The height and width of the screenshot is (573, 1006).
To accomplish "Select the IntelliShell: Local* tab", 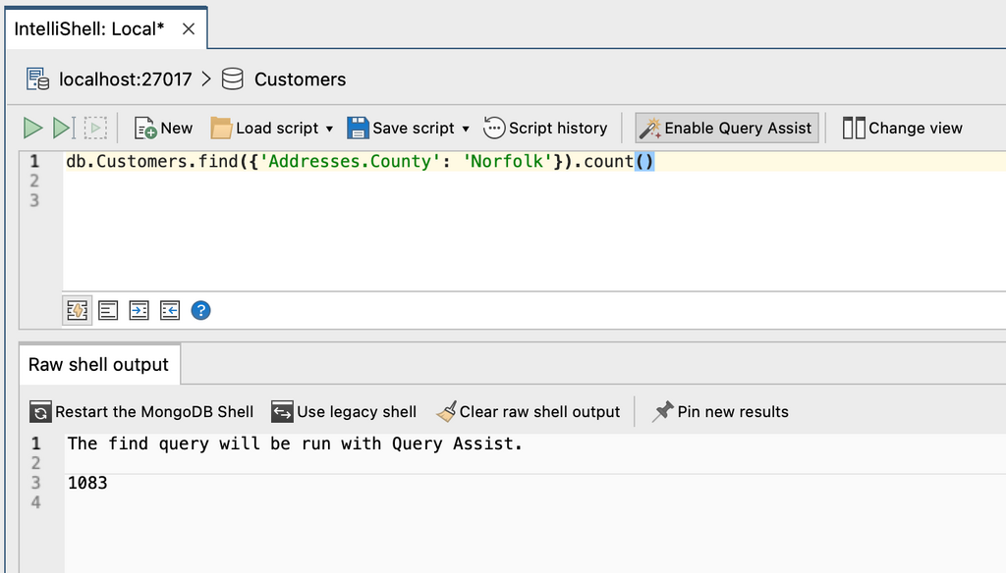I will pyautogui.click(x=90, y=28).
